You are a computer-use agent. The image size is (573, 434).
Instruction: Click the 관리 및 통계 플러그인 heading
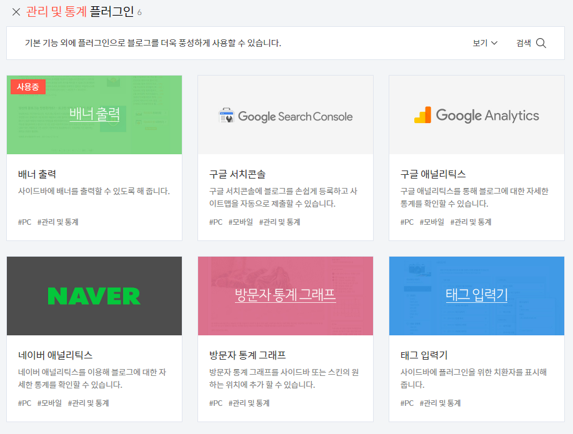coord(80,12)
